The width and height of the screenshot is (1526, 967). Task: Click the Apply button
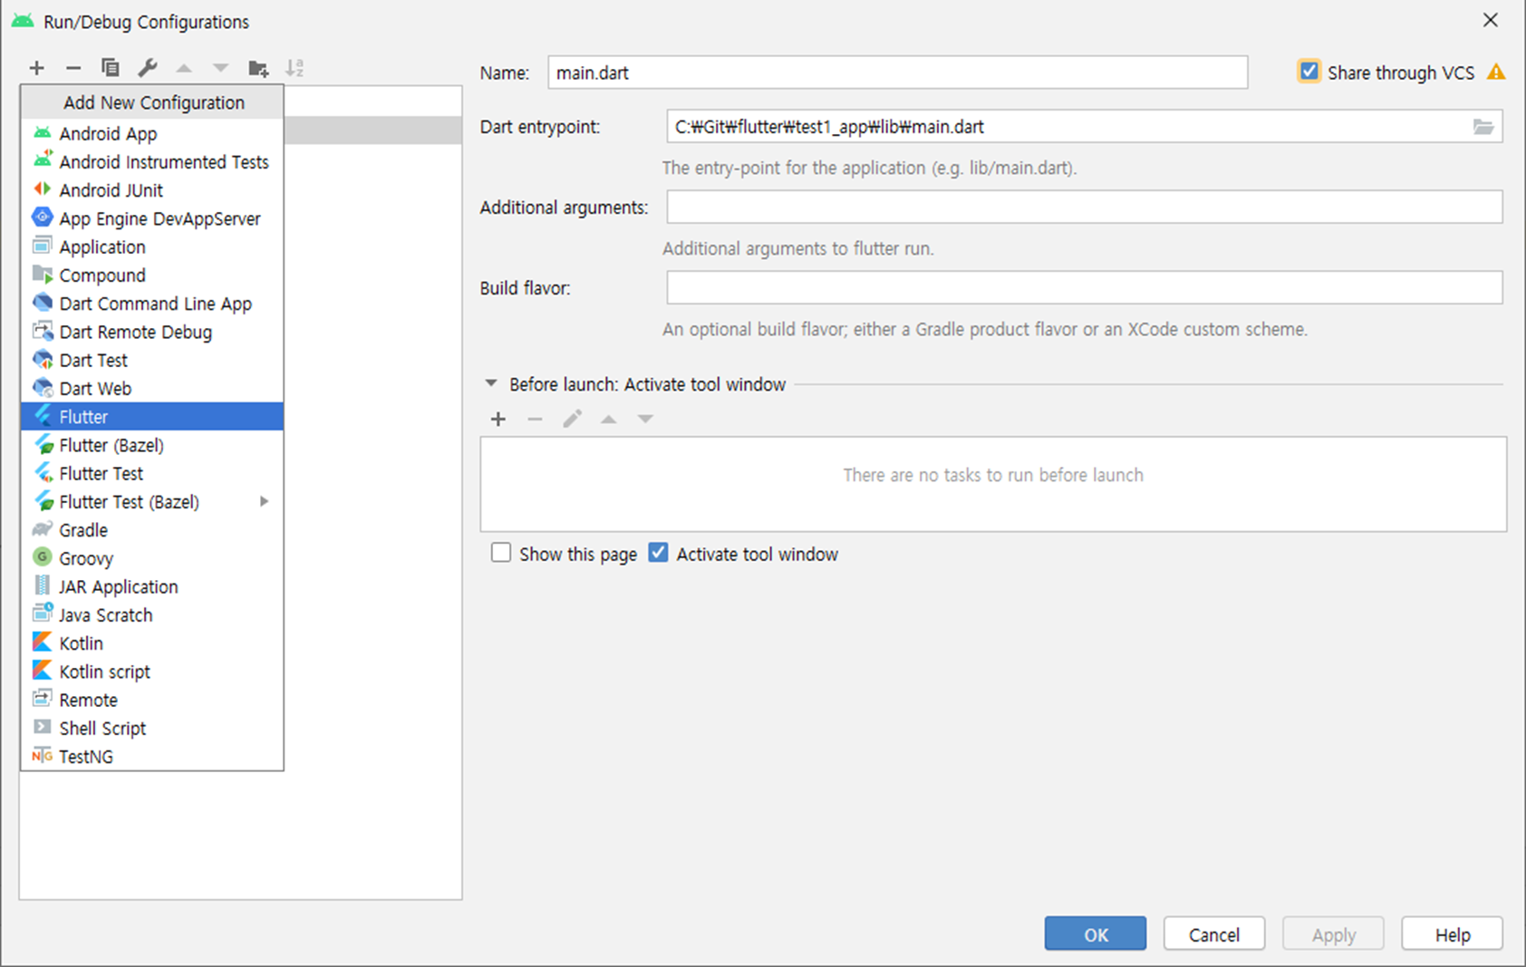click(1333, 933)
